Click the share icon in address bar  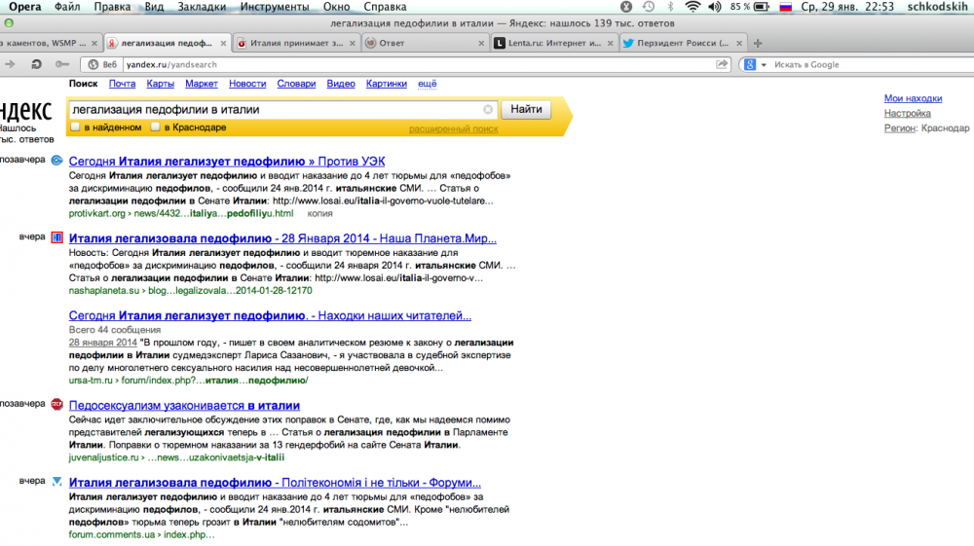722,64
